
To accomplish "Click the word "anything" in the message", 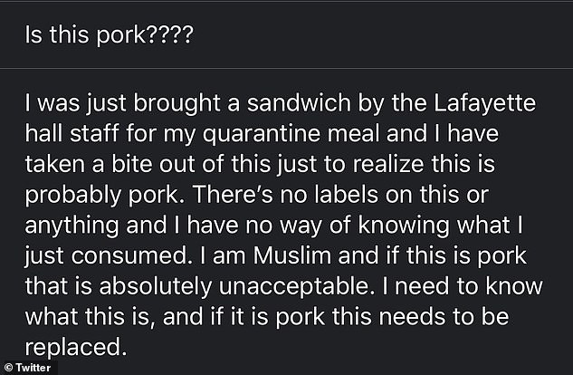I will [x=72, y=226].
